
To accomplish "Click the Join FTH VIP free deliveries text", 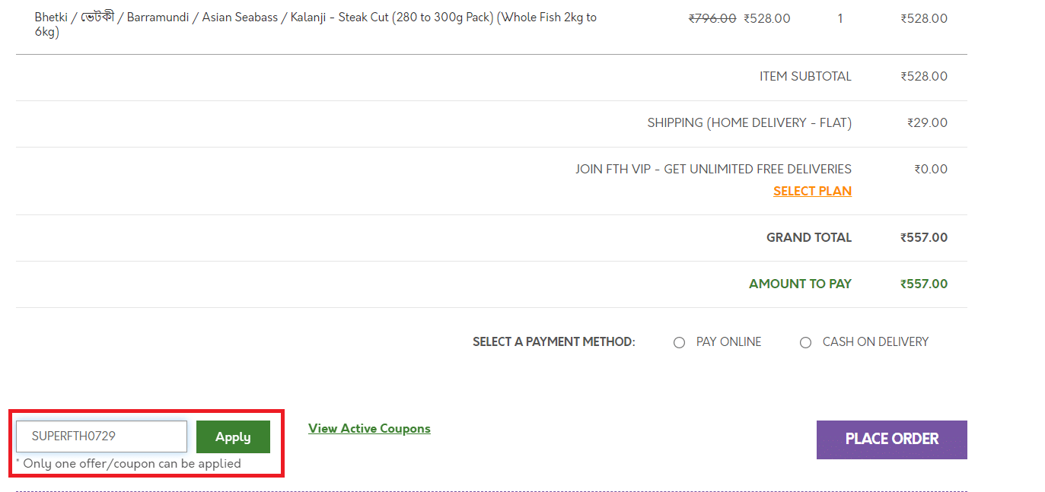I will point(713,170).
